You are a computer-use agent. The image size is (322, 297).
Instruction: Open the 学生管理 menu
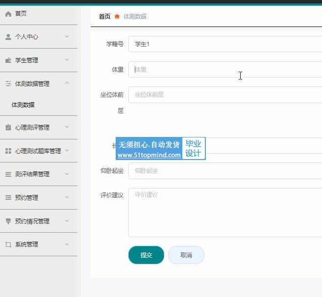(26, 60)
